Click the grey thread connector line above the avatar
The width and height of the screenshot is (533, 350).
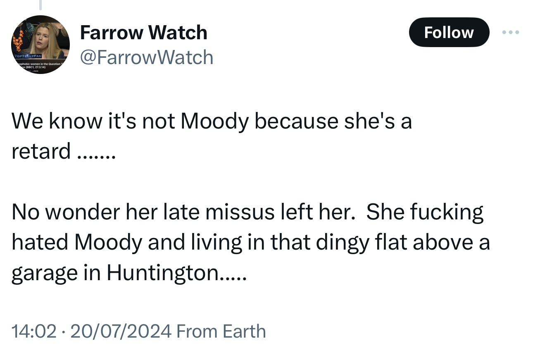(40, 5)
